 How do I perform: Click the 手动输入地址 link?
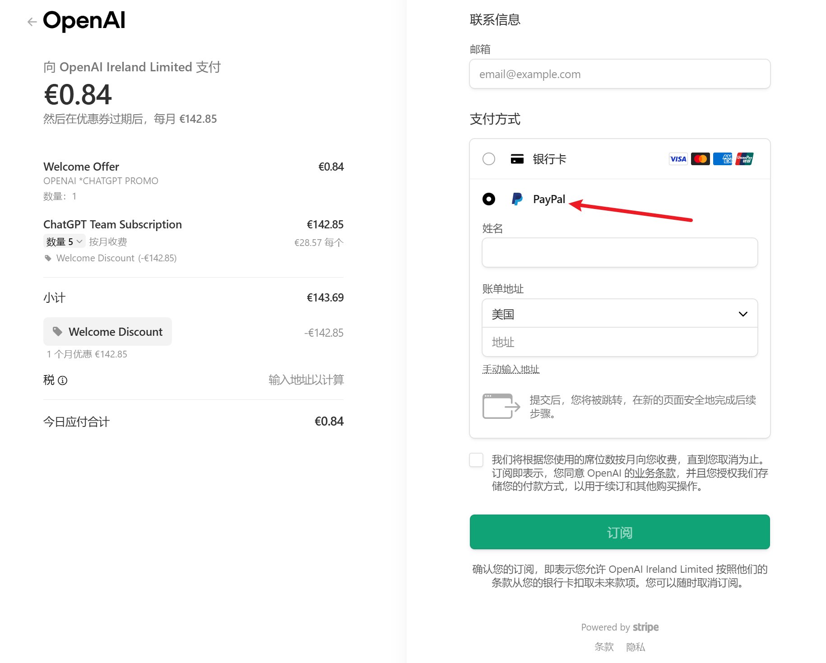pos(511,369)
